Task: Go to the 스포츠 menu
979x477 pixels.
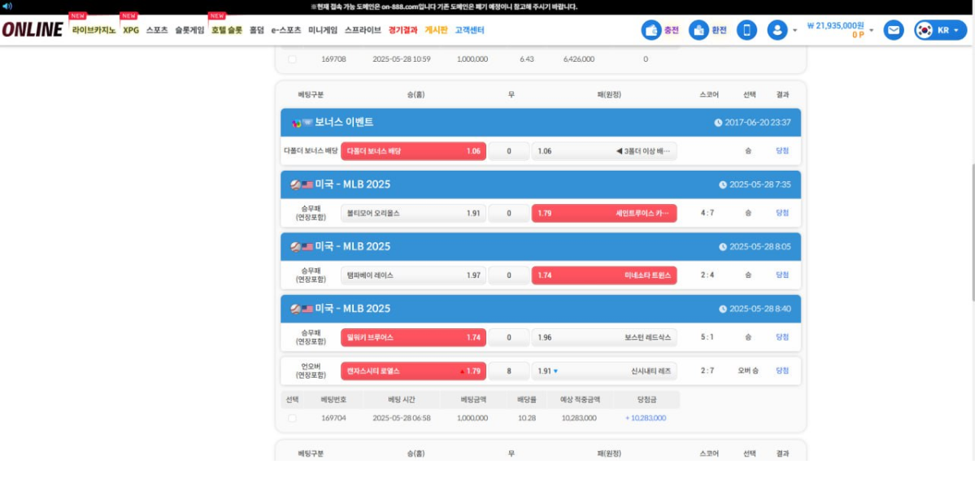Action: click(x=157, y=30)
